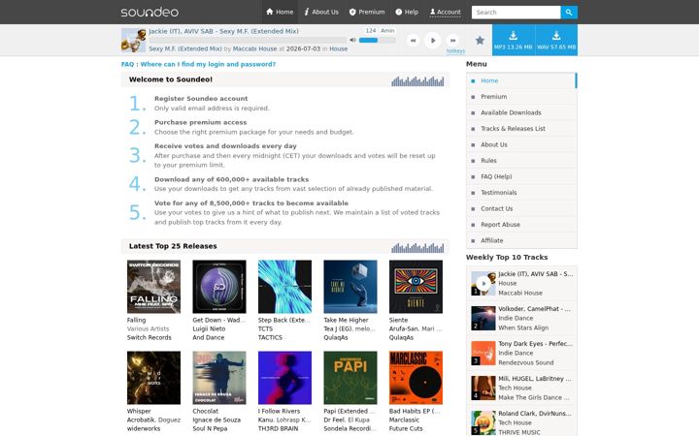The height and width of the screenshot is (436, 699).
Task: Open TH3RD BRAIN label link
Action: click(279, 428)
